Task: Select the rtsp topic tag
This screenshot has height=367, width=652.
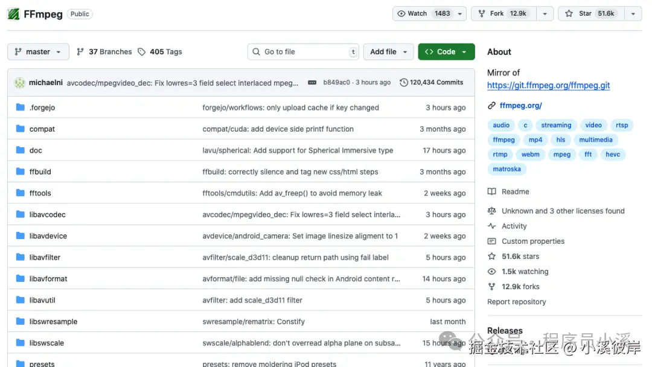Action: (622, 125)
